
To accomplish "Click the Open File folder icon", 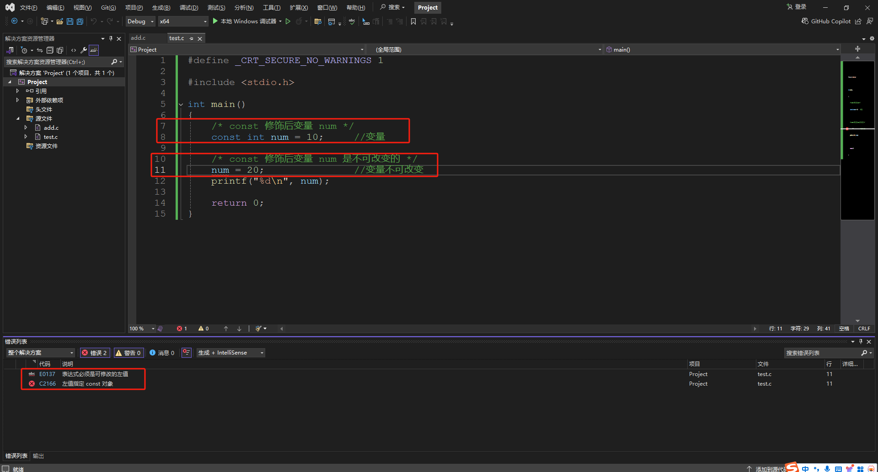I will coord(60,21).
